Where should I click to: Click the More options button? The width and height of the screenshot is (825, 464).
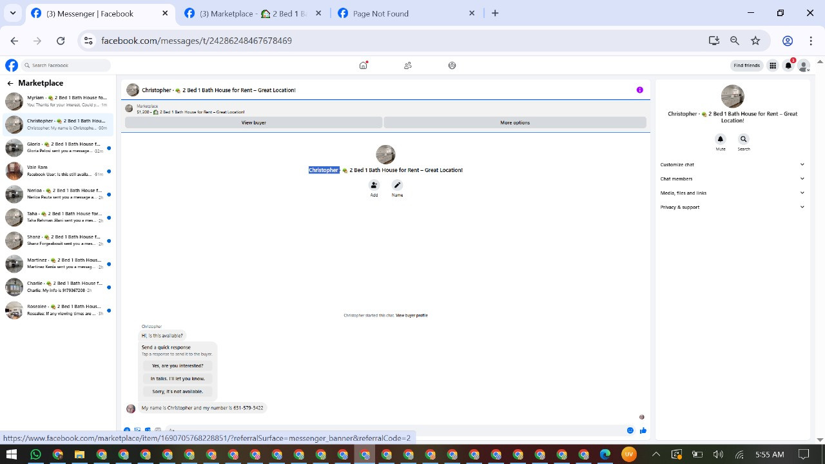[515, 122]
